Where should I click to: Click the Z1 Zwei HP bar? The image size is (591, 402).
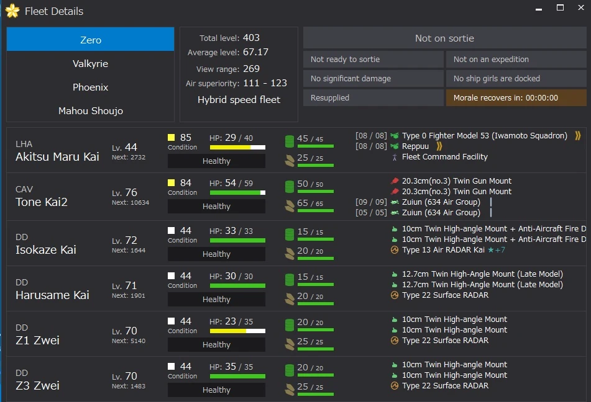[237, 331]
